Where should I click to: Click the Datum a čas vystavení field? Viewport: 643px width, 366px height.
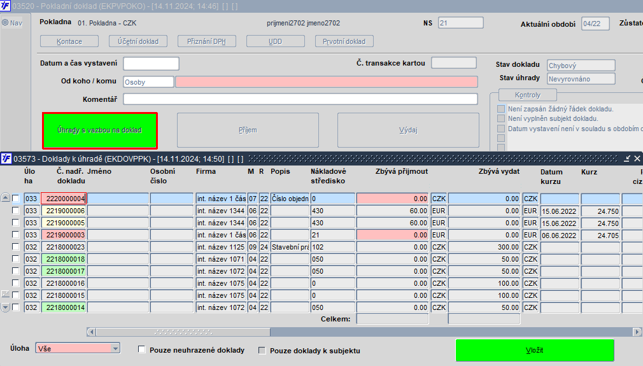point(152,64)
